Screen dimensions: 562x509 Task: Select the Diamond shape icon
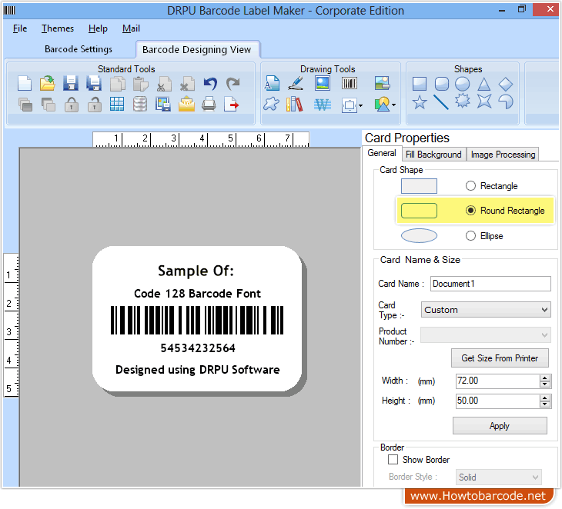pos(506,84)
